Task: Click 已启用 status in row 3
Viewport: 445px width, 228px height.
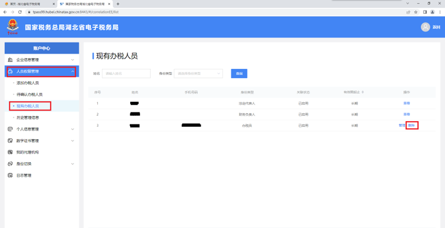Action: pos(303,126)
